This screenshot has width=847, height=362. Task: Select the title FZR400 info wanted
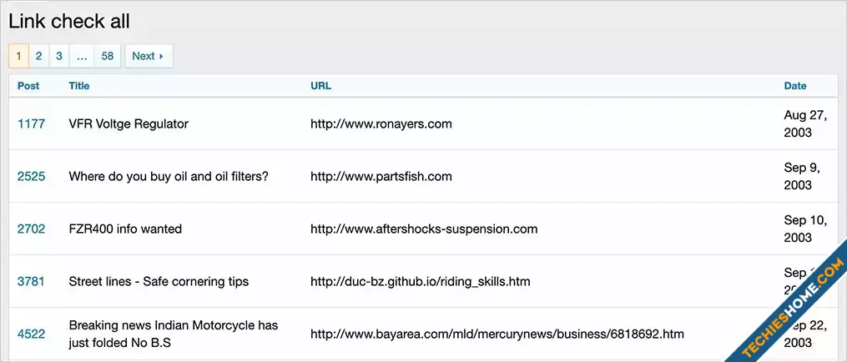pyautogui.click(x=125, y=229)
